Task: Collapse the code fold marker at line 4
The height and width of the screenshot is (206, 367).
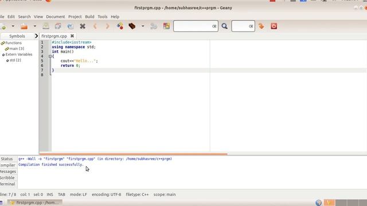Action: 50,56
